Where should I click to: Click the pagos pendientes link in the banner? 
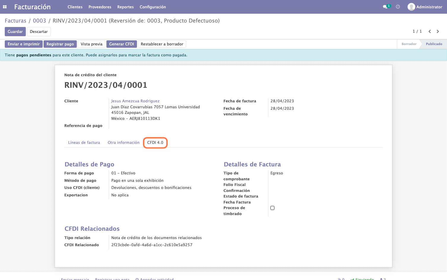pos(34,55)
